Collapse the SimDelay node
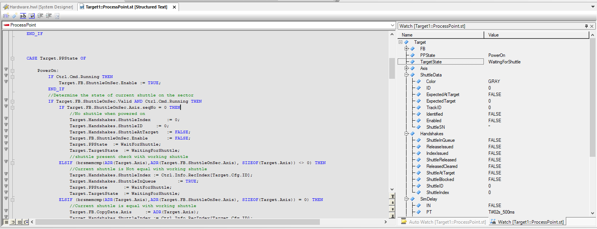 pyautogui.click(x=406, y=199)
